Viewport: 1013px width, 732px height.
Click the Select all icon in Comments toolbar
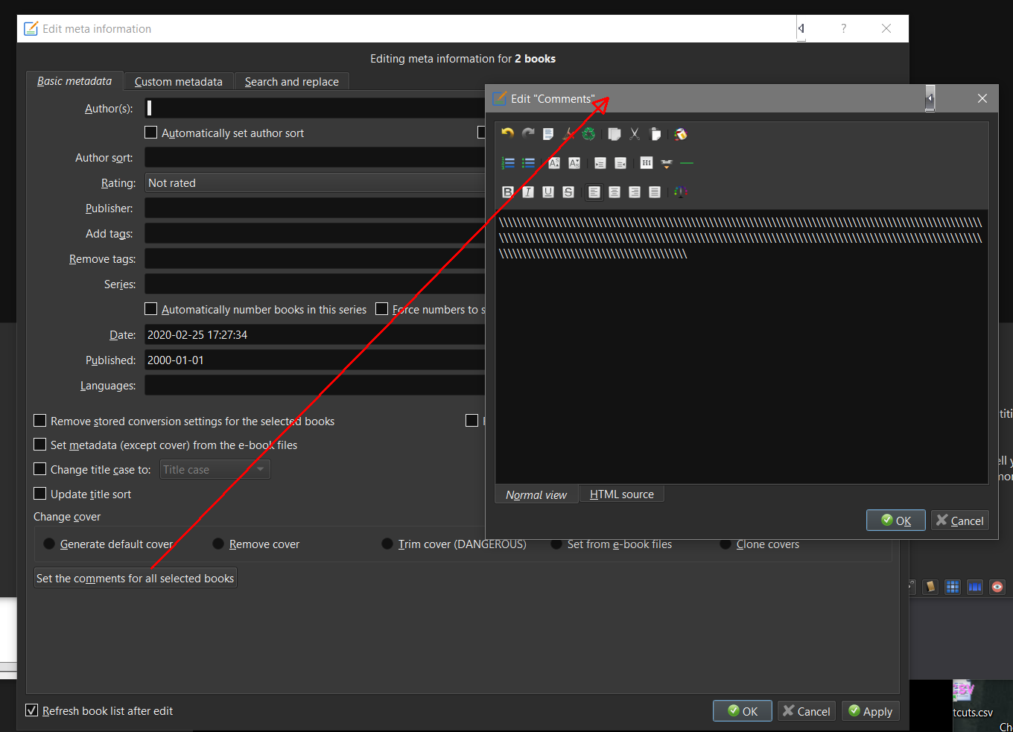[548, 134]
